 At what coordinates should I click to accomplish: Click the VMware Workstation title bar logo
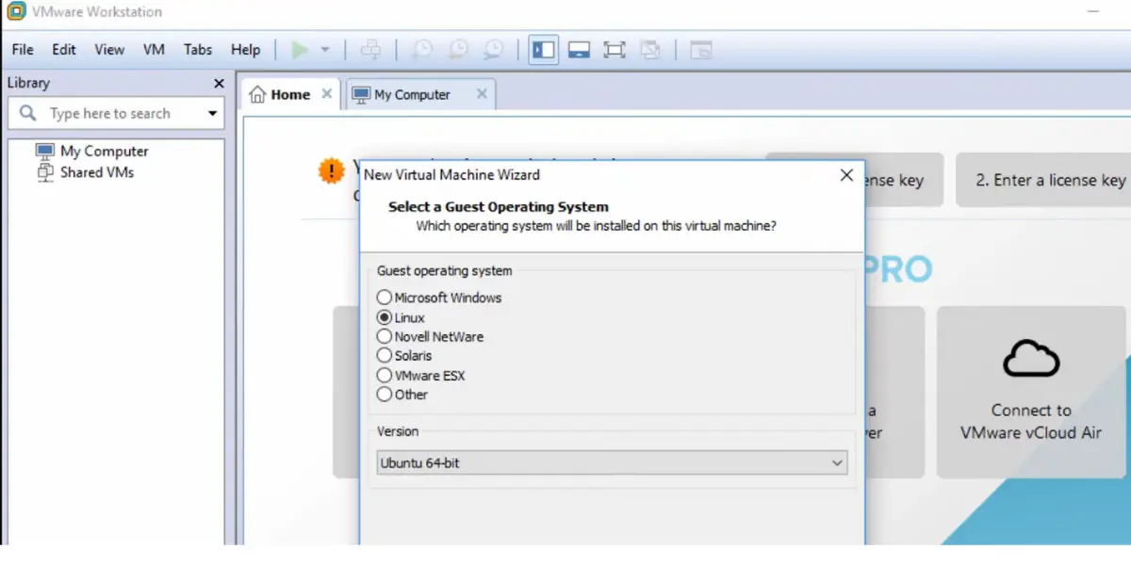tap(16, 12)
